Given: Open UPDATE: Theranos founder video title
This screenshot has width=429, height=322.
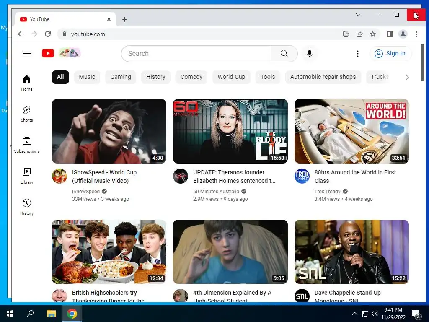Looking at the screenshot, I should (234, 177).
